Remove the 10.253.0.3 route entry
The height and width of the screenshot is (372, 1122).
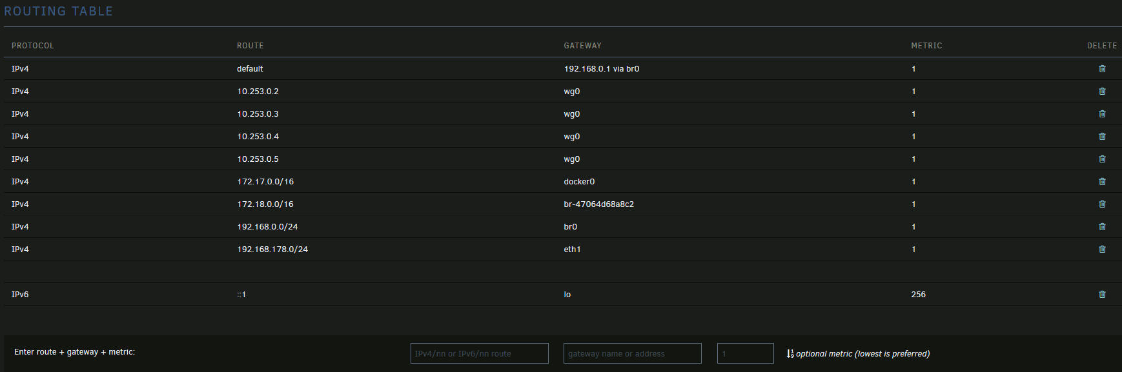point(1102,114)
